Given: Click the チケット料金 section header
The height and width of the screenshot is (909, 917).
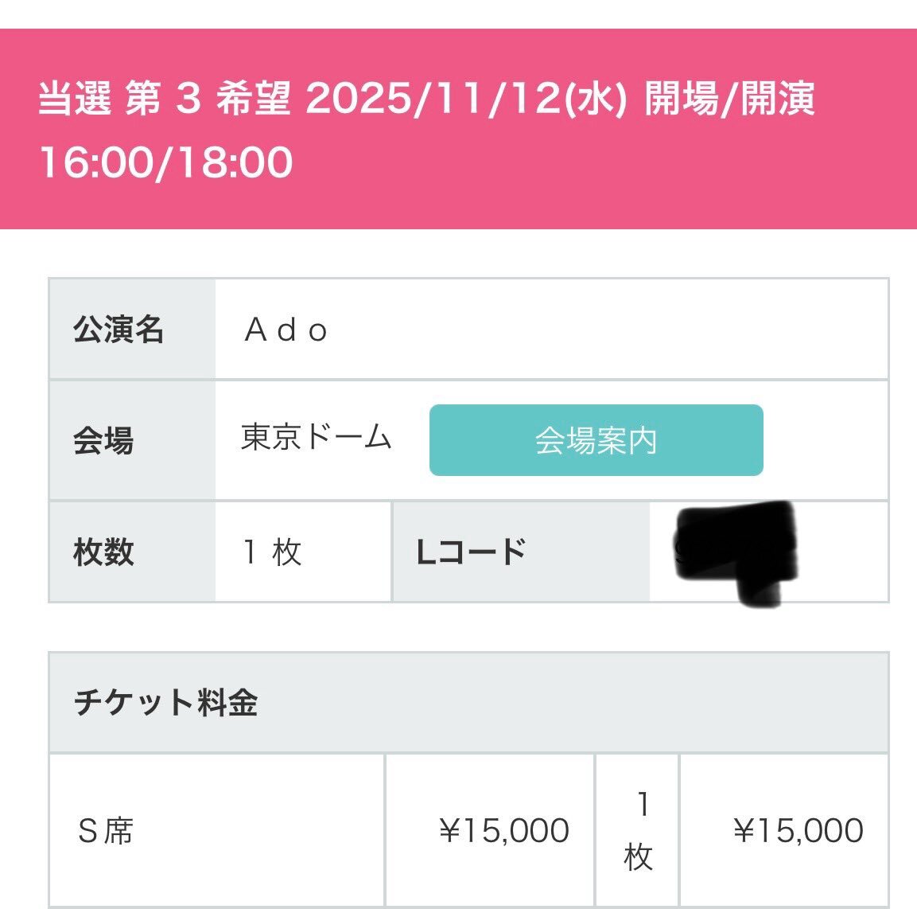Looking at the screenshot, I should click(x=468, y=702).
